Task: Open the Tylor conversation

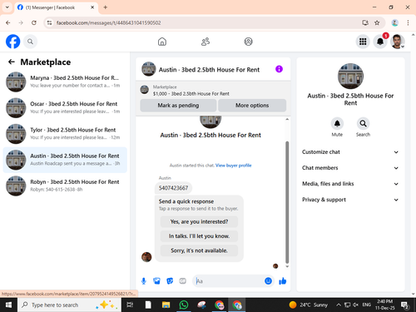Action: pyautogui.click(x=65, y=134)
